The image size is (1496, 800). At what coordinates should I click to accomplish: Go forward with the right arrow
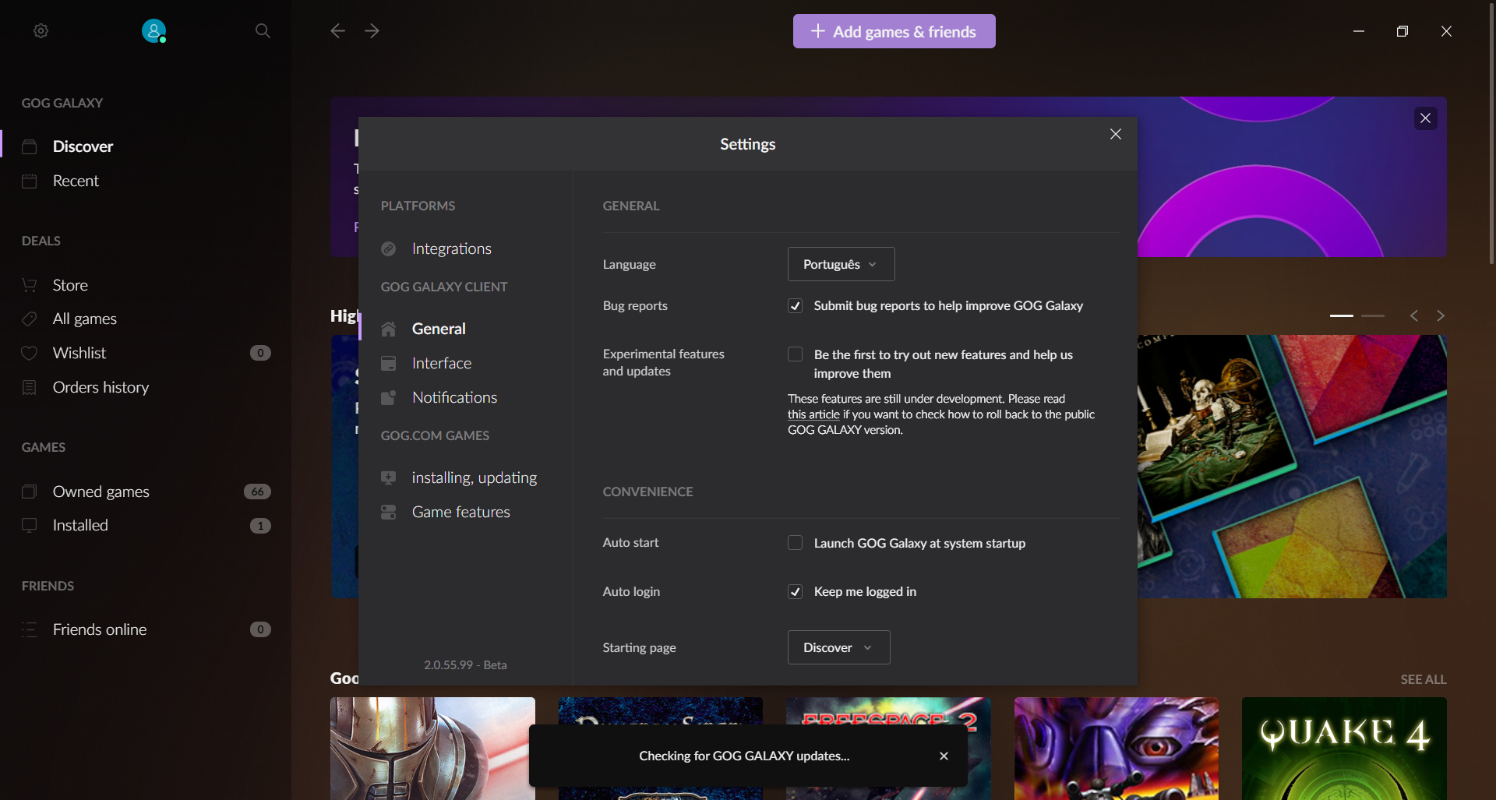tap(372, 30)
